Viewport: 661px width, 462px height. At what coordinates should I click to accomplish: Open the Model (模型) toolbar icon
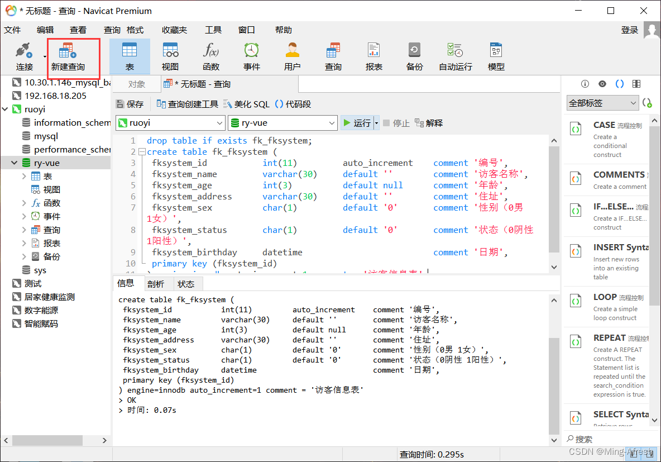pyautogui.click(x=496, y=52)
